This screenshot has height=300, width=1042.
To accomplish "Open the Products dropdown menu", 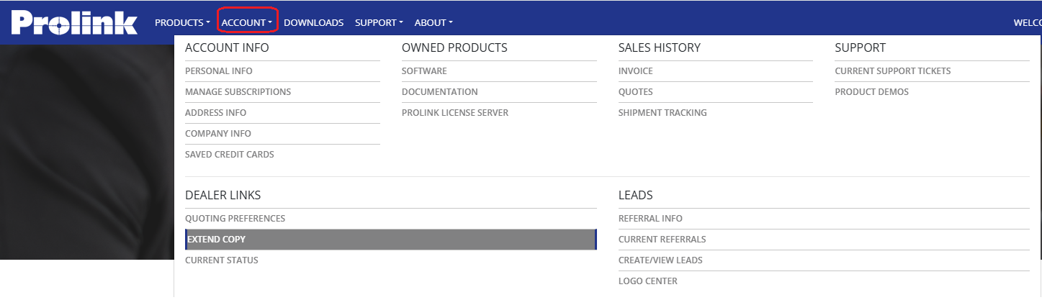I will click(x=182, y=23).
